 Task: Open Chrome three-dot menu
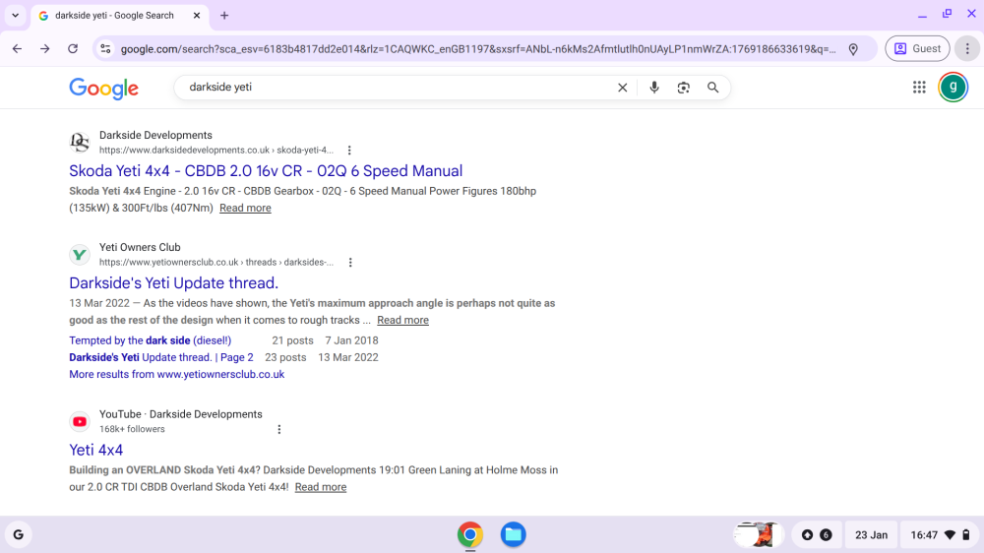click(x=967, y=49)
